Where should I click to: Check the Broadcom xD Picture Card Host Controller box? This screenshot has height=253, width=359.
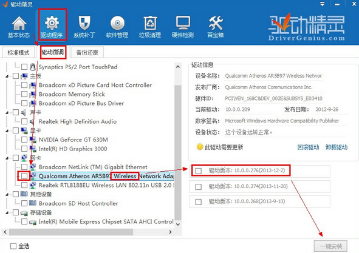(x=24, y=85)
